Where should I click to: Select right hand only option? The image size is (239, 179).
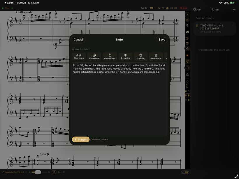[x=187, y=100]
